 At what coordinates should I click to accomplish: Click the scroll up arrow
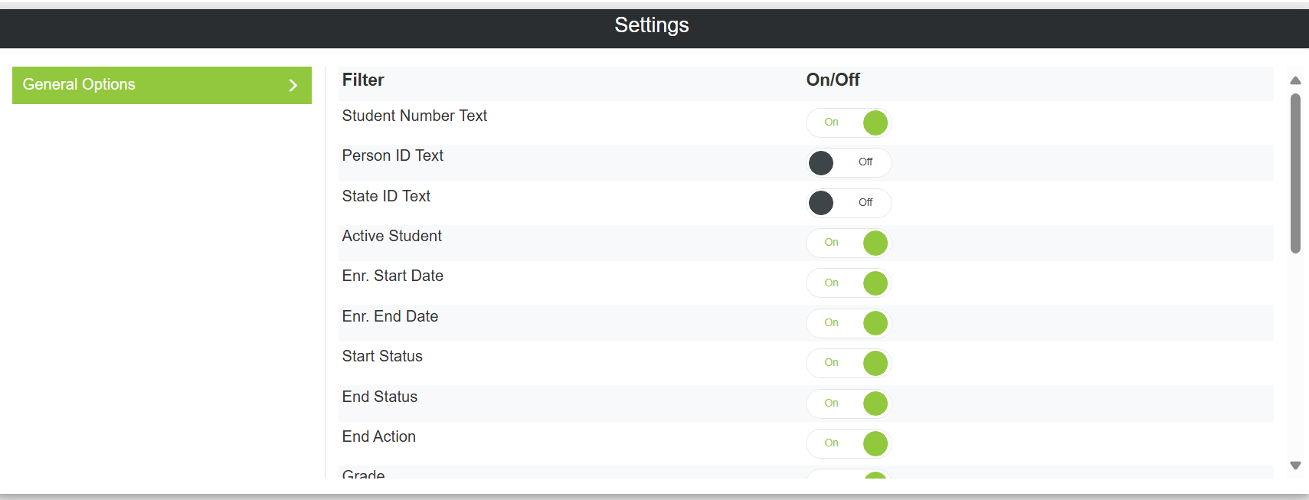tap(1295, 80)
